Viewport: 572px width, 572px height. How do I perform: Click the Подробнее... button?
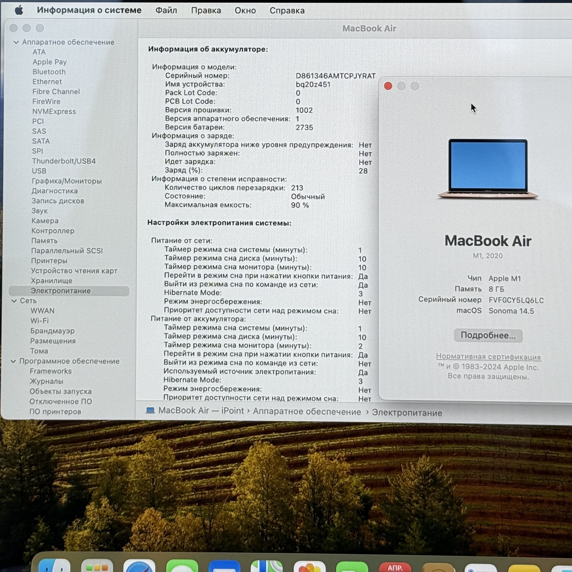pyautogui.click(x=488, y=335)
